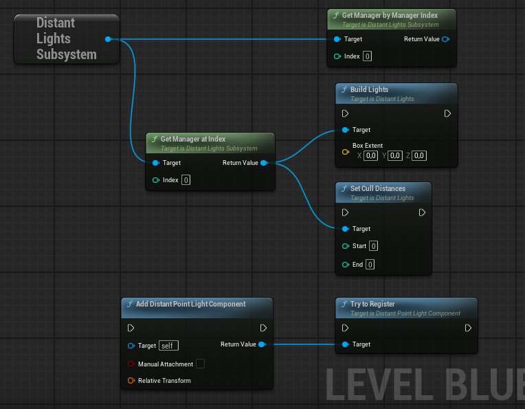The image size is (525, 409).
Task: Edit Index value field on Get Manager by Manager Index
Action: (x=368, y=56)
